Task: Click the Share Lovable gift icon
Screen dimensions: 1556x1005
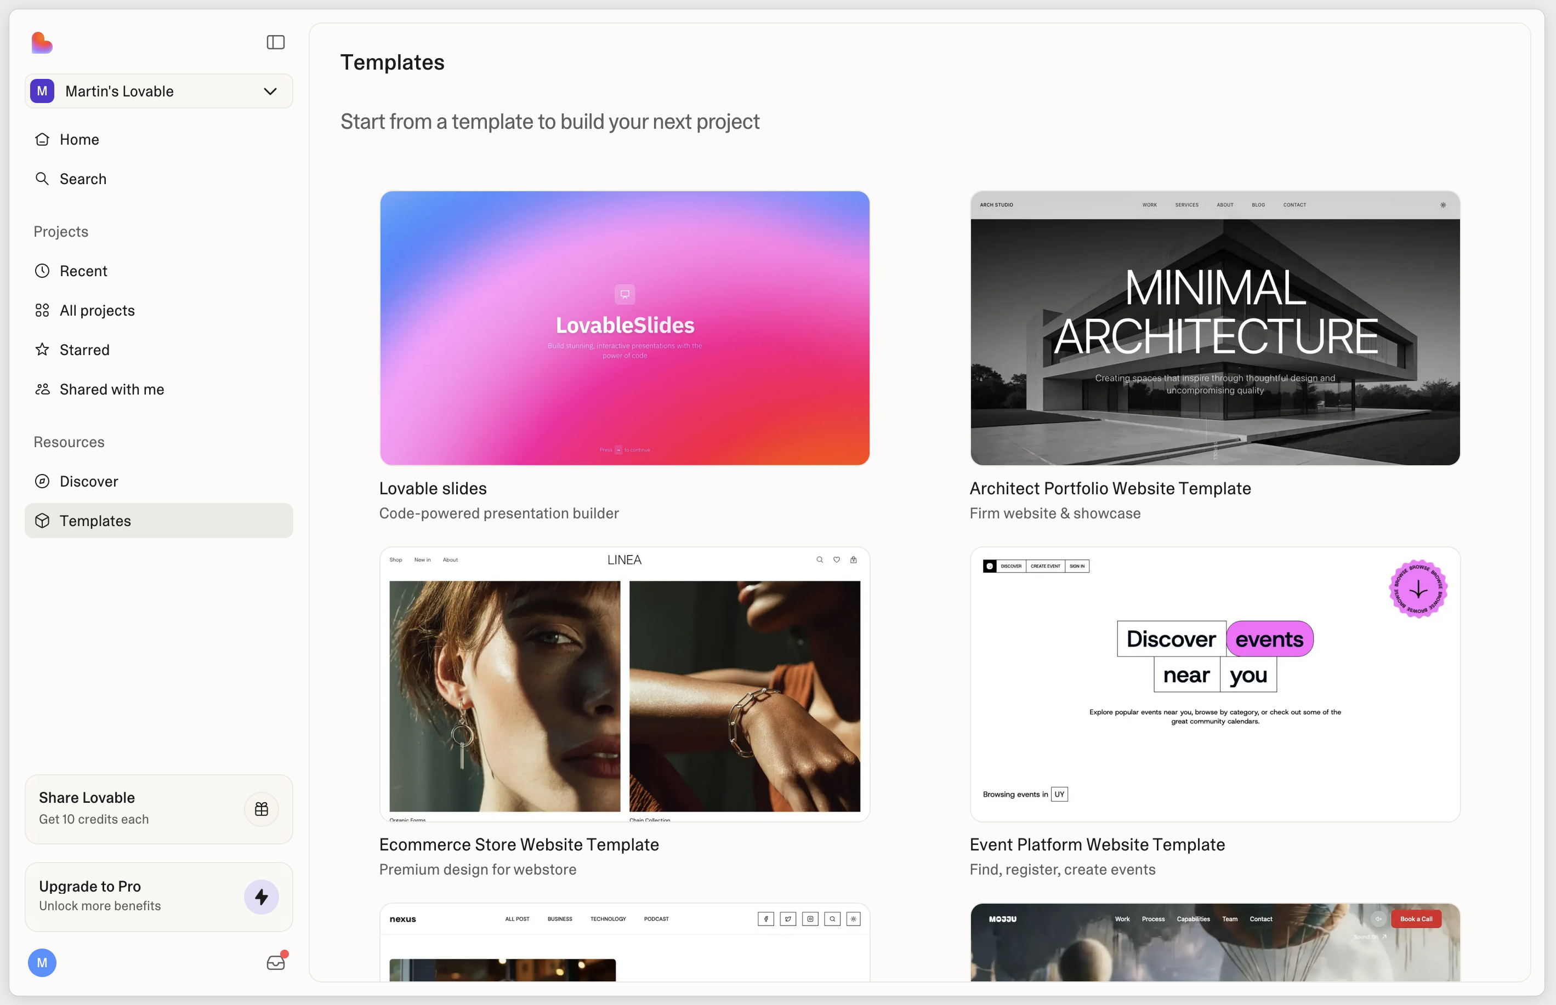Action: click(261, 809)
